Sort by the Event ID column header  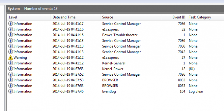coord(174,17)
